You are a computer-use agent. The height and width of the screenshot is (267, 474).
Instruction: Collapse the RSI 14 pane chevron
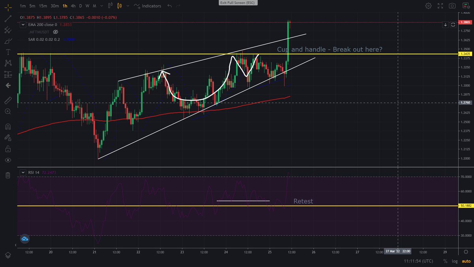24,172
